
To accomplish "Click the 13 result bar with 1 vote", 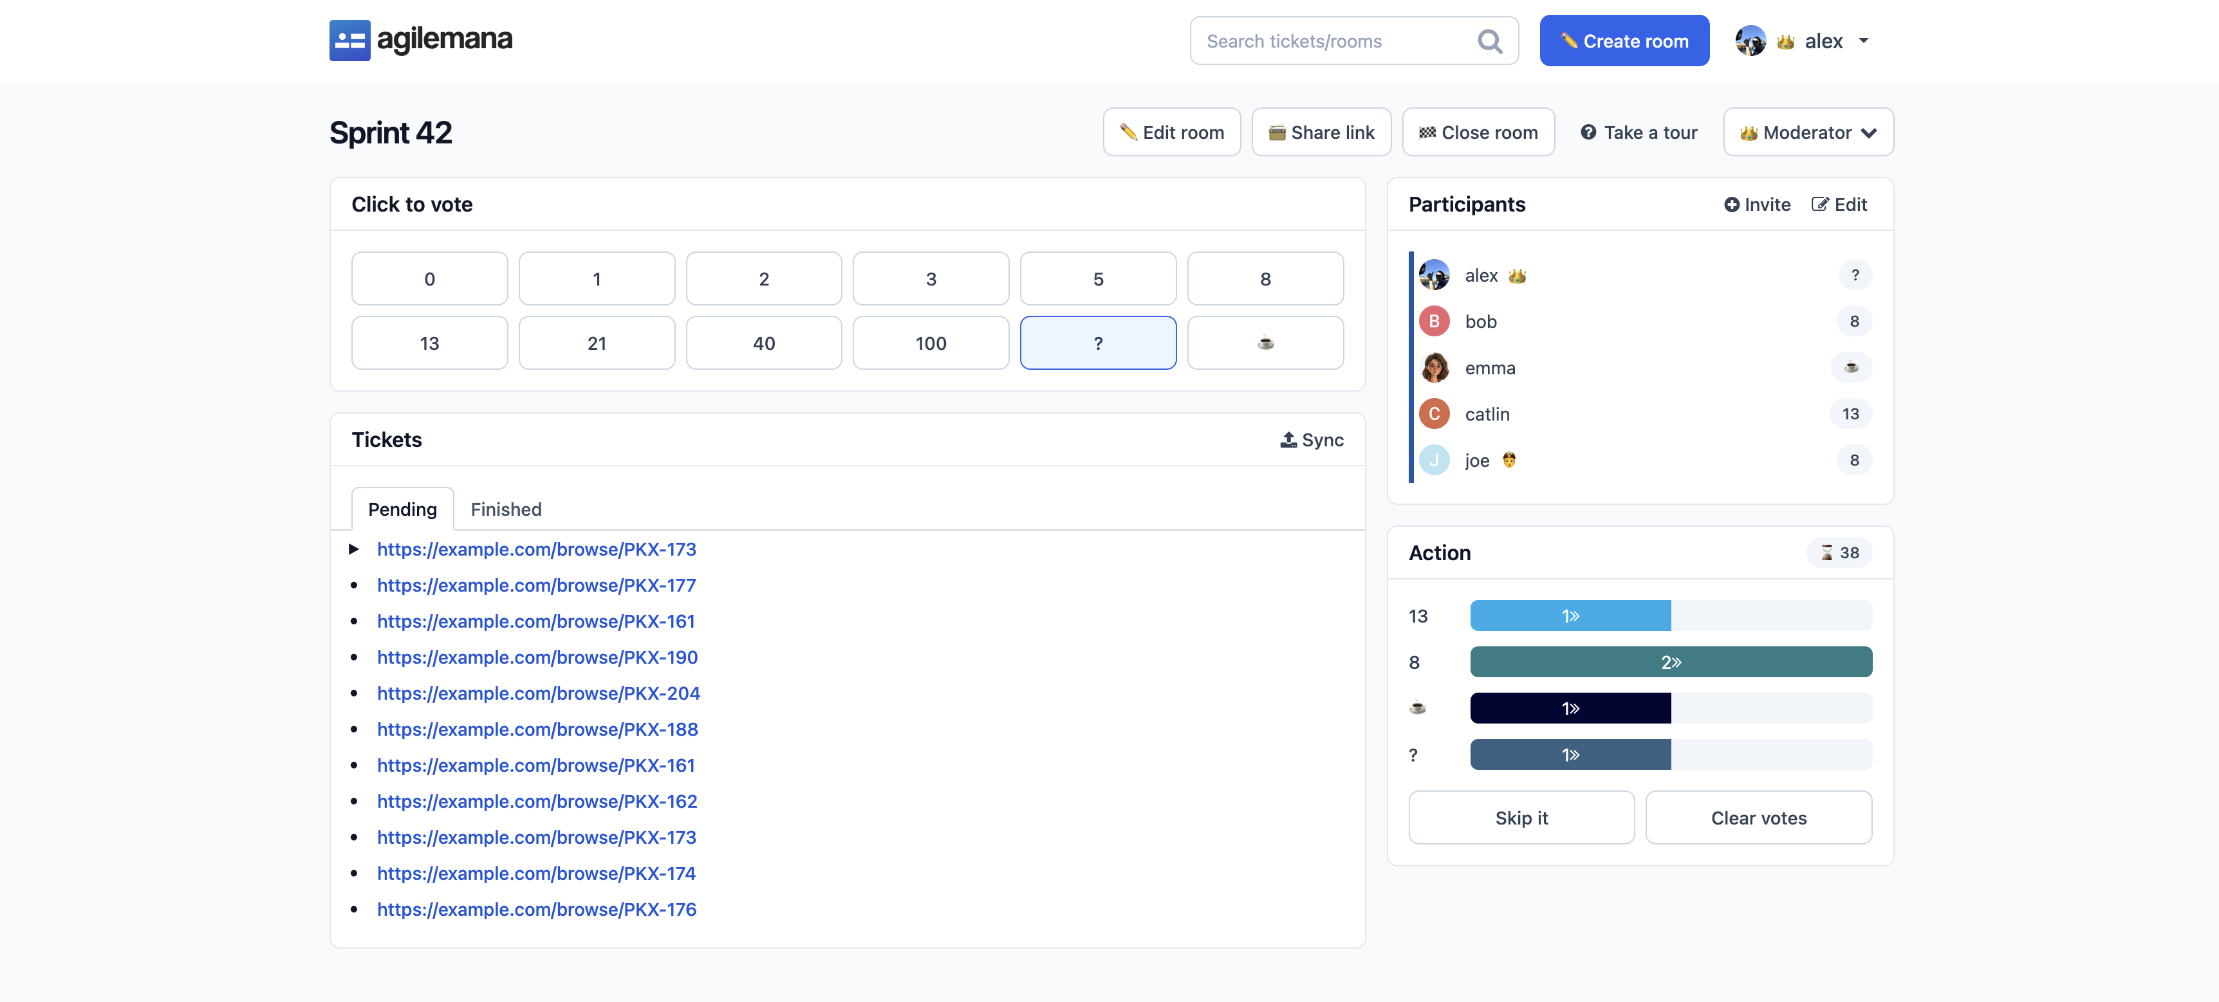I will pos(1570,616).
